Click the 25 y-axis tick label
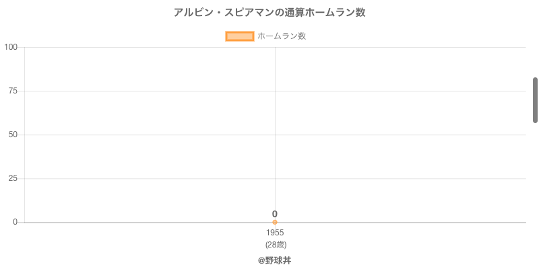Image resolution: width=539 pixels, height=269 pixels. (x=13, y=178)
